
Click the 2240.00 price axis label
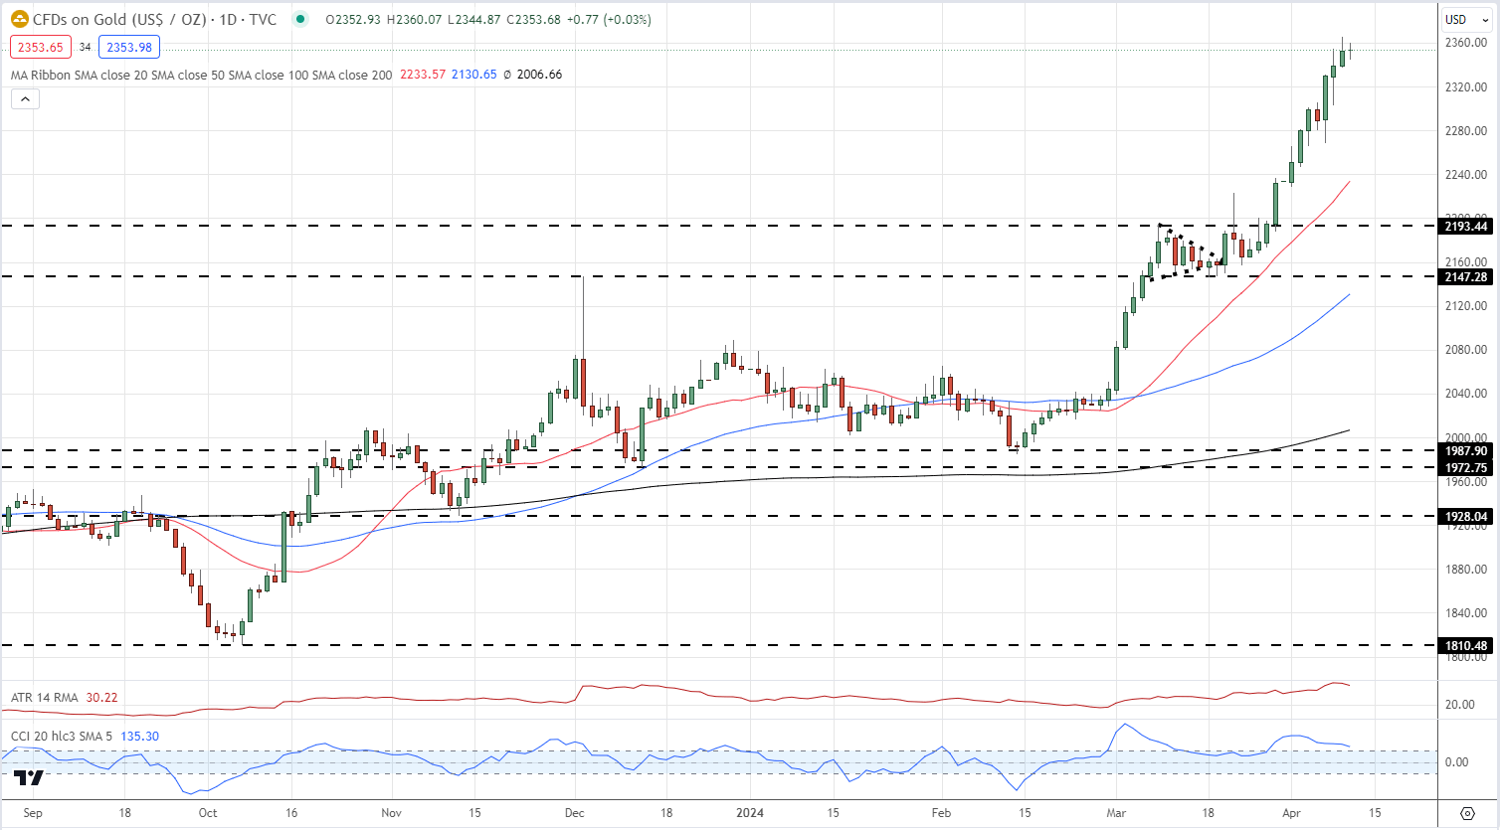[1466, 175]
